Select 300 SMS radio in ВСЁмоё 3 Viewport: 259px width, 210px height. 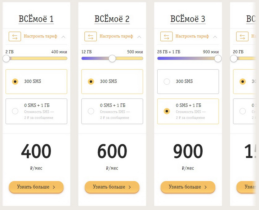click(167, 81)
